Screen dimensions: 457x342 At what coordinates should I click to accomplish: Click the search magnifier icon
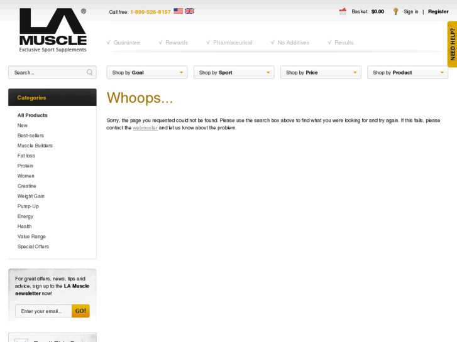pos(90,72)
